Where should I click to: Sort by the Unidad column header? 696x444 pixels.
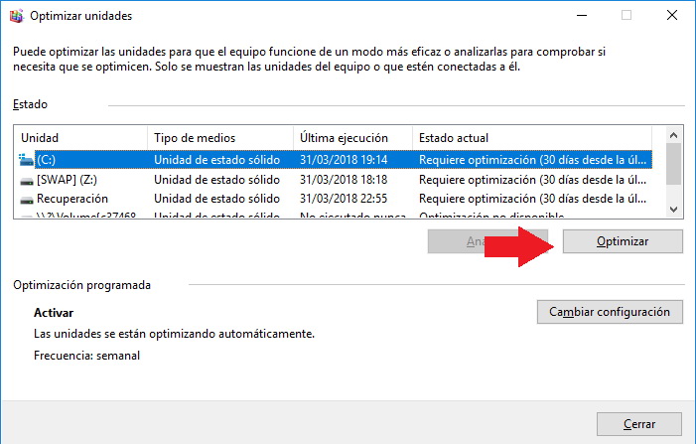[x=81, y=137]
